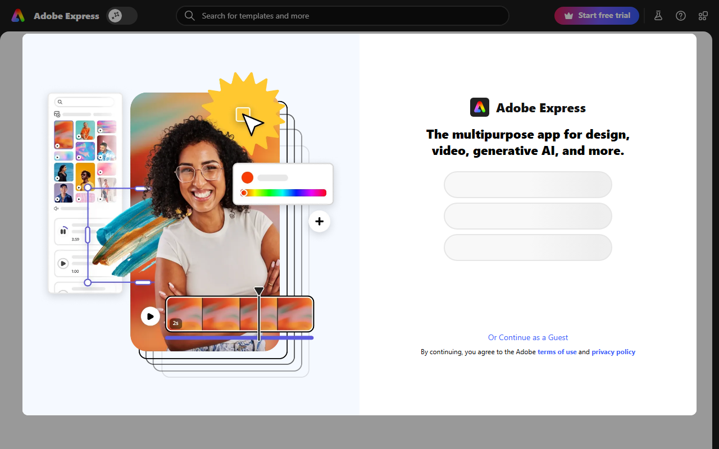Start the free trial
This screenshot has height=449, width=719.
click(597, 16)
